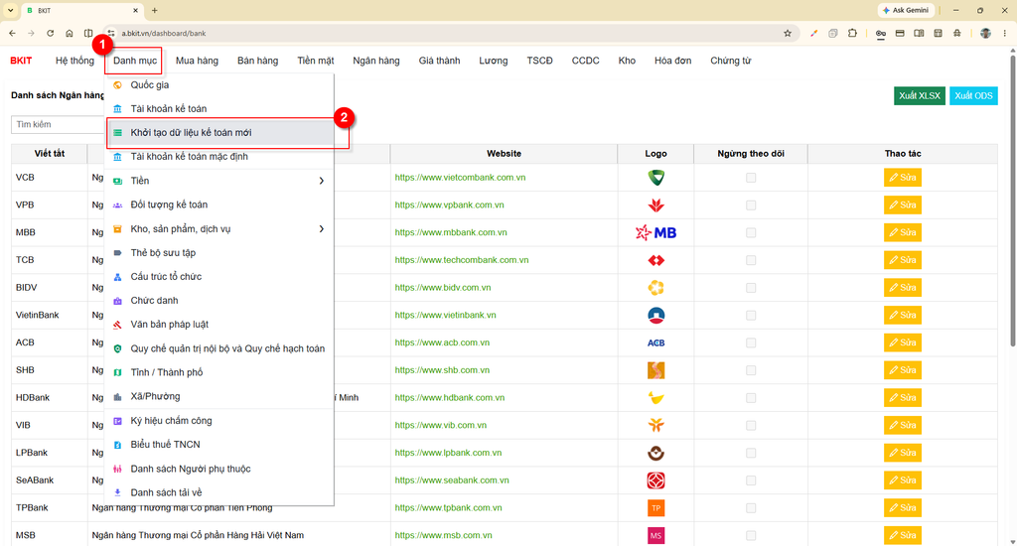
Task: Expand Kho, sản phẩm, dịch vụ submenu arrow
Action: 322,229
